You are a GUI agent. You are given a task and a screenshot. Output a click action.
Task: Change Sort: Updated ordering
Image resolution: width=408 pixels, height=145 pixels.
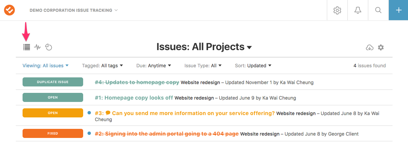(253, 66)
